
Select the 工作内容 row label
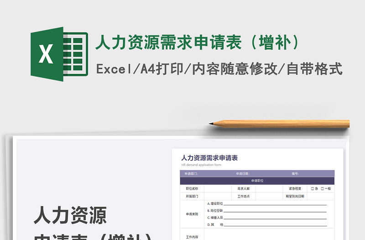click(x=192, y=237)
